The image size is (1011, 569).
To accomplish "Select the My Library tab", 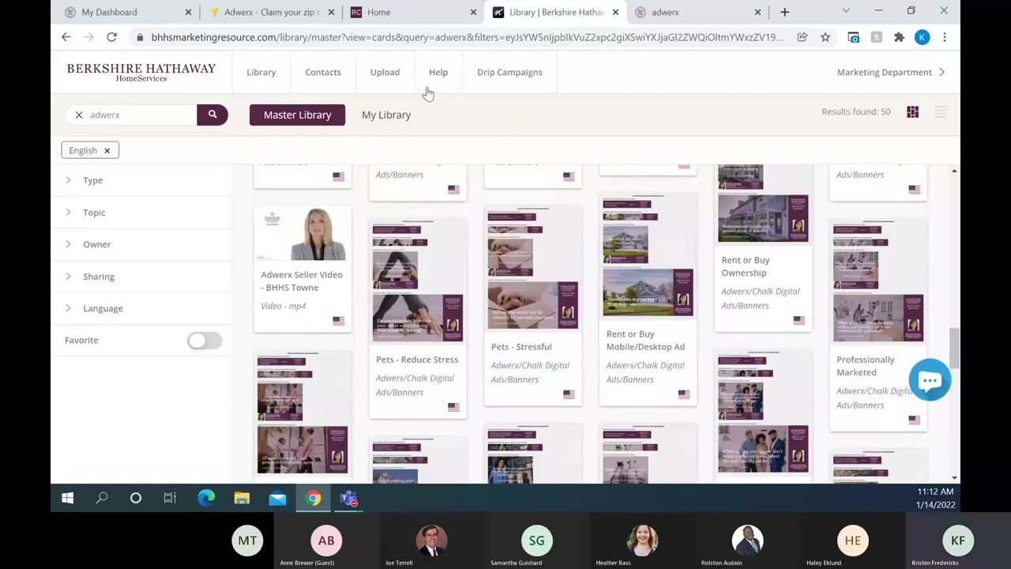I will [386, 115].
